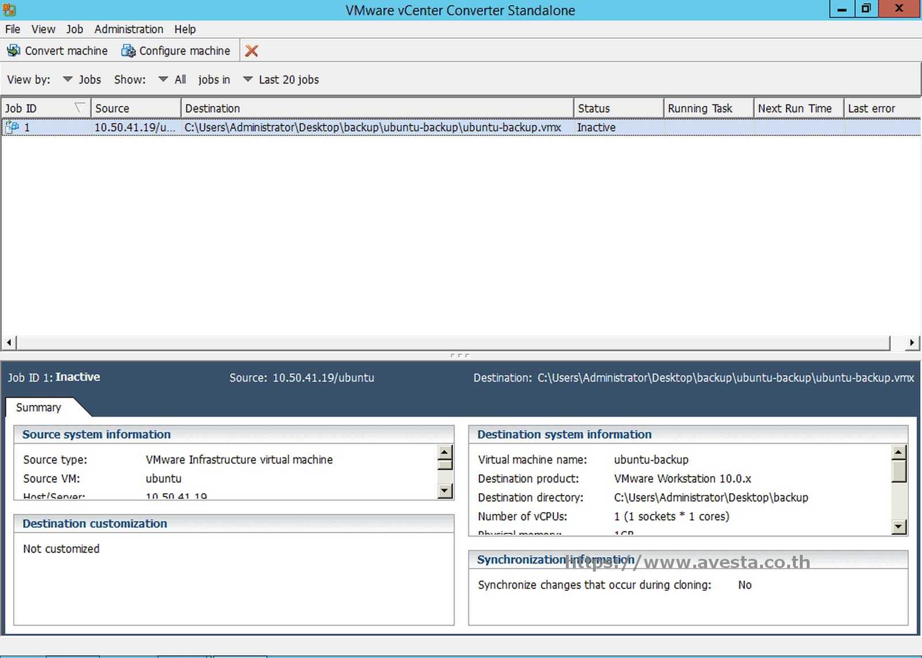Open the Administration menu
The image size is (922, 658).
[x=128, y=29]
